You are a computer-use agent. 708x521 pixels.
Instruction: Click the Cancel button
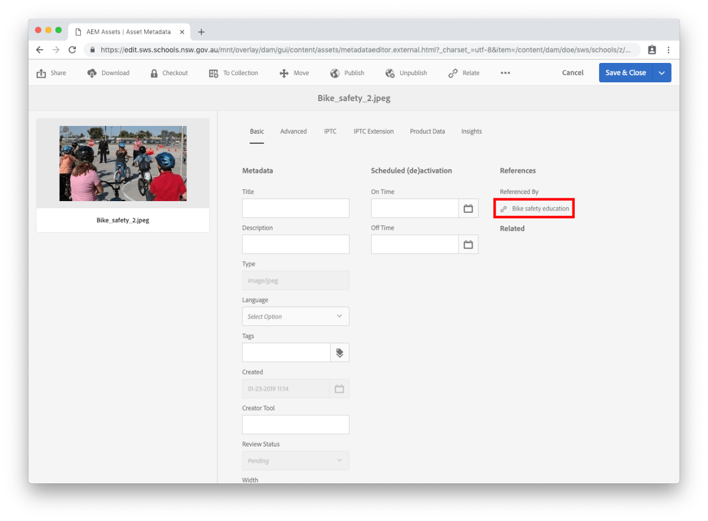[x=572, y=73]
